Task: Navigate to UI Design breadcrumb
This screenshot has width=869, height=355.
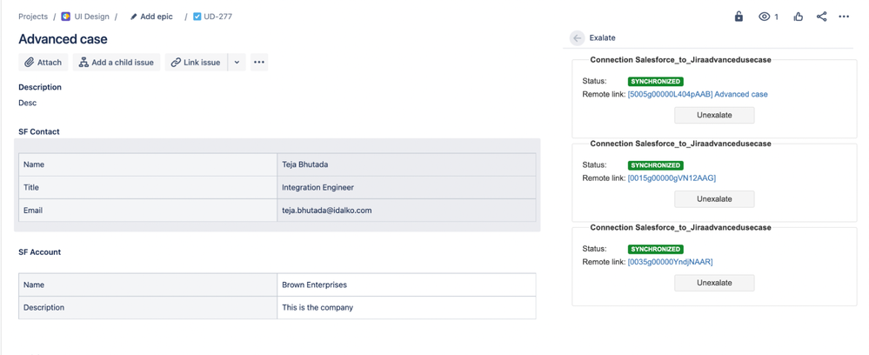Action: pos(85,17)
